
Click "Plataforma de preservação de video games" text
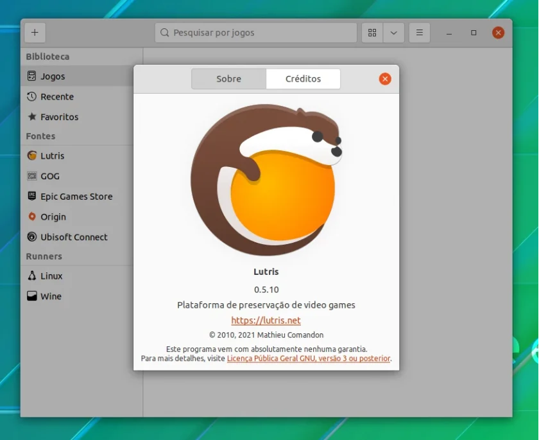266,305
